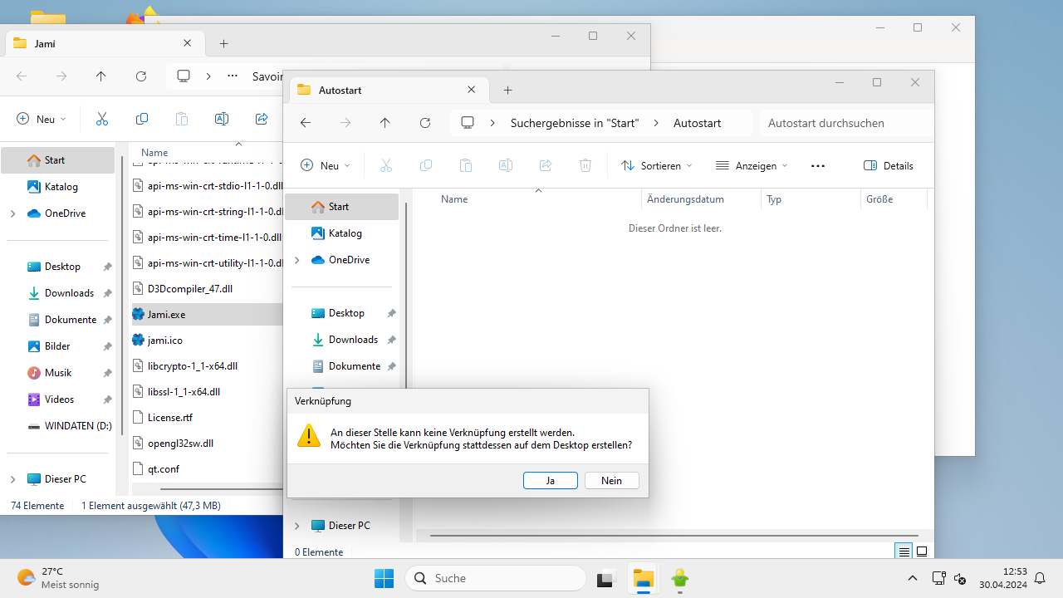Add a new tab in the Autostart window
The height and width of the screenshot is (598, 1063).
pos(508,90)
